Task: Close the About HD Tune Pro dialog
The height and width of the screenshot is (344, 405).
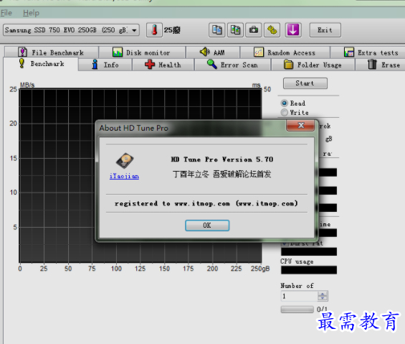Action: point(300,126)
